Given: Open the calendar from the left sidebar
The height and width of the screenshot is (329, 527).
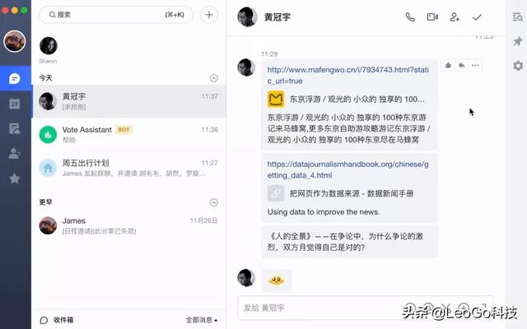Looking at the screenshot, I should point(15,104).
